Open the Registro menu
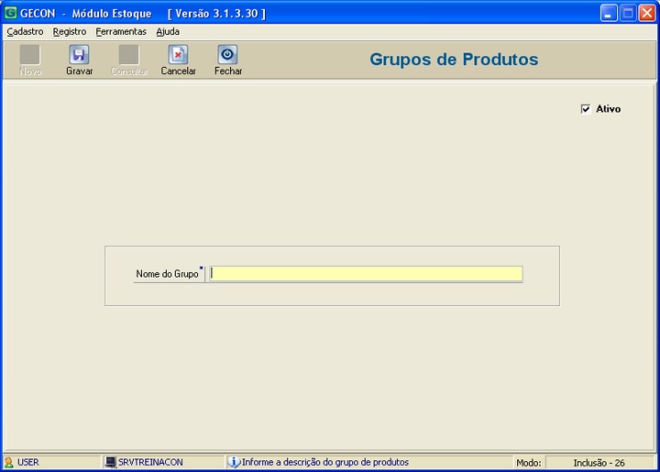660x472 pixels. coord(70,31)
